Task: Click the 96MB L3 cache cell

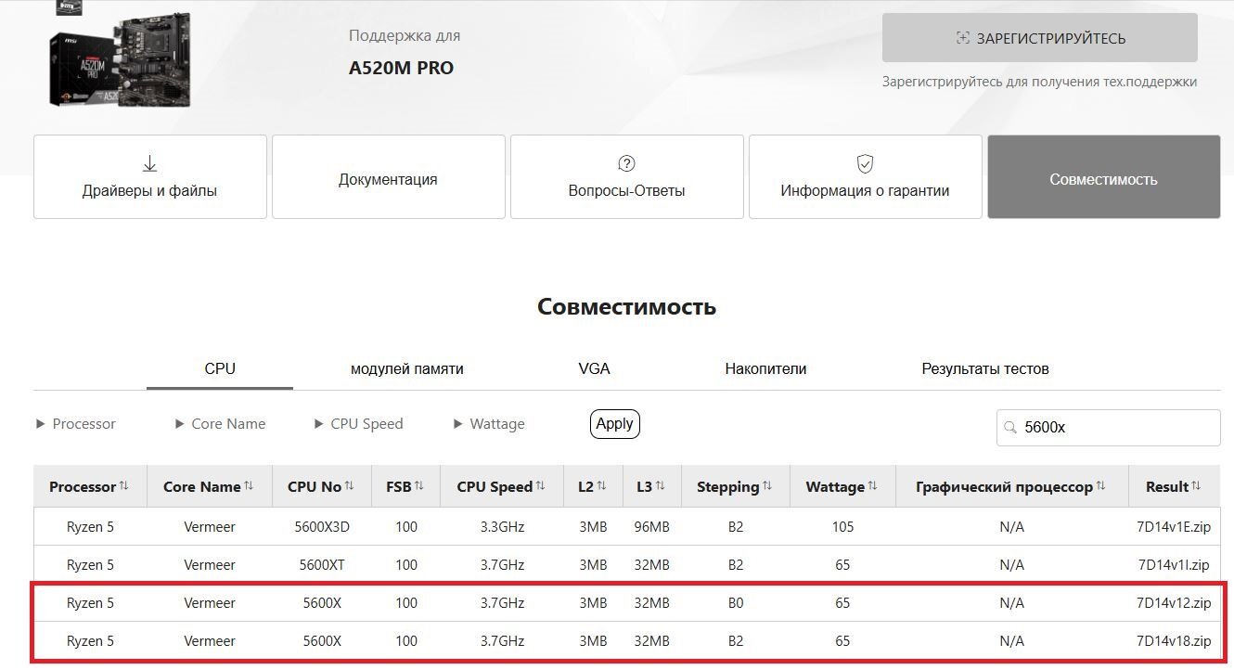Action: (652, 527)
